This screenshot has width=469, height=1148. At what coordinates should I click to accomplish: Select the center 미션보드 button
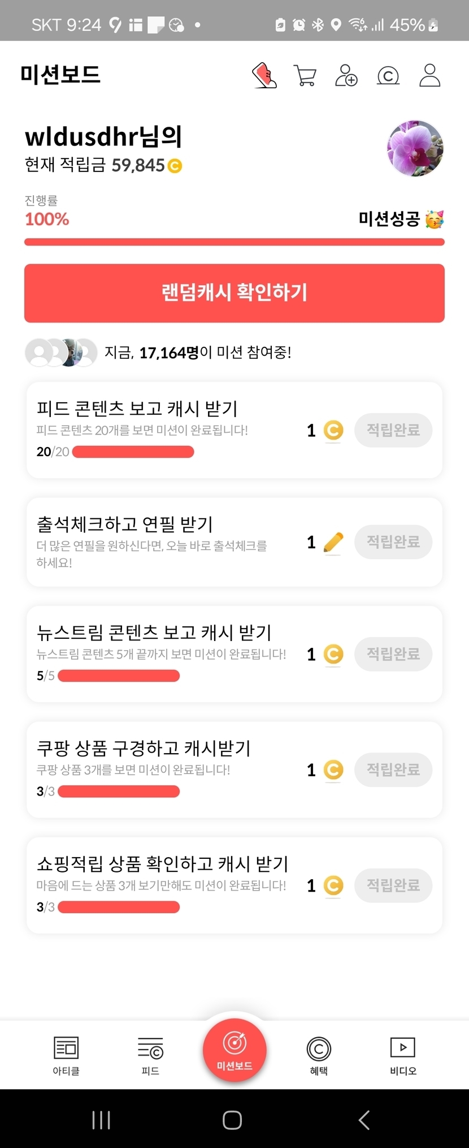coord(234,1050)
